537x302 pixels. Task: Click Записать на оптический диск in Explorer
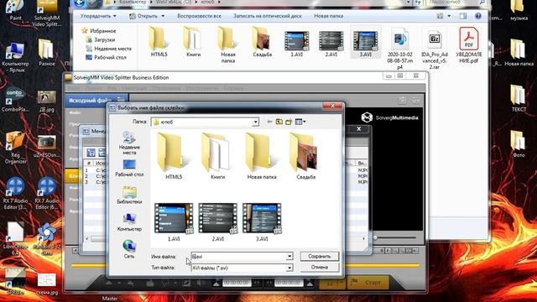click(x=268, y=16)
